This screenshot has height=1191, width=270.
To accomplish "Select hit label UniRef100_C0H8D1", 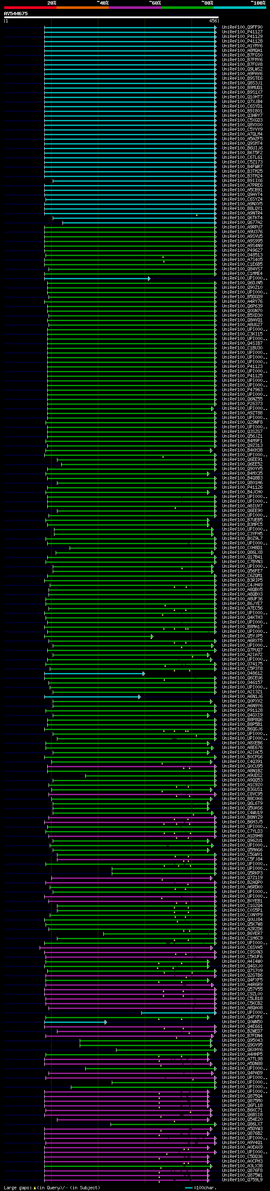I will pos(242,548).
